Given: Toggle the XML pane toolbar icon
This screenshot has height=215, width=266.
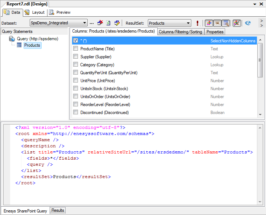Looking at the screenshot, I should (217, 23).
